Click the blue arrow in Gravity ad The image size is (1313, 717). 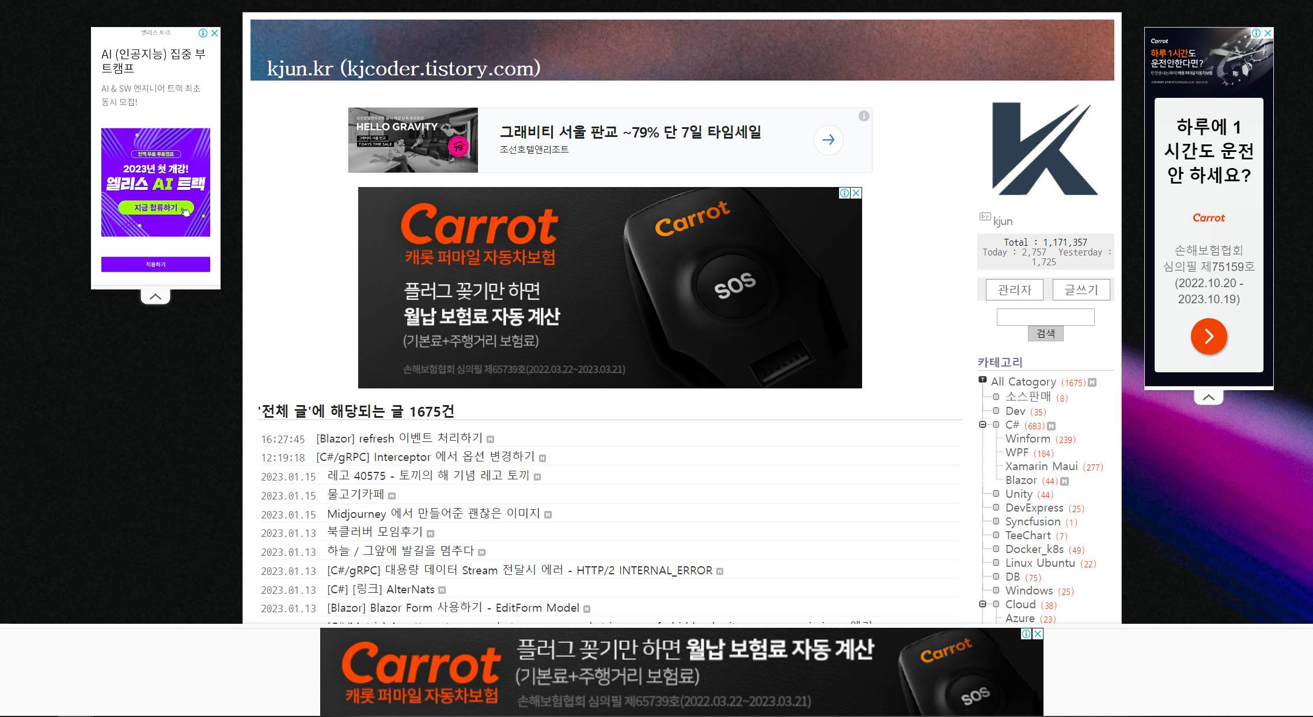click(x=828, y=140)
